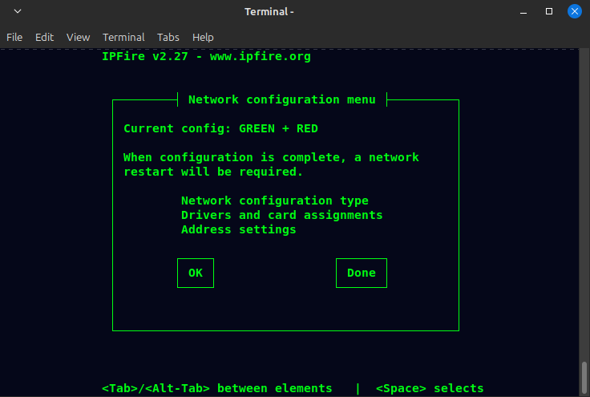The height and width of the screenshot is (397, 590).
Task: Open the File menu
Action: [14, 37]
